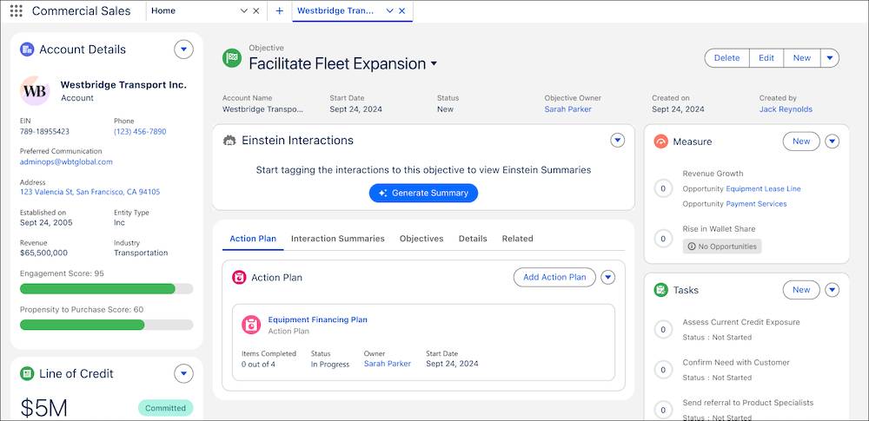This screenshot has height=421, width=869.
Task: Close the Westbridge Transport tab
Action: 402,11
